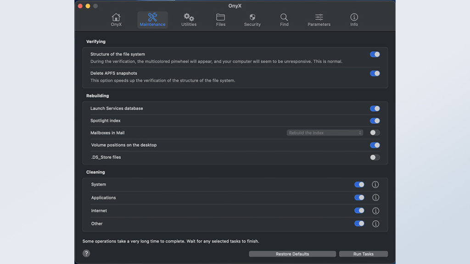Open the OnyX home tab icon
Image resolution: width=470 pixels, height=264 pixels.
point(116,17)
